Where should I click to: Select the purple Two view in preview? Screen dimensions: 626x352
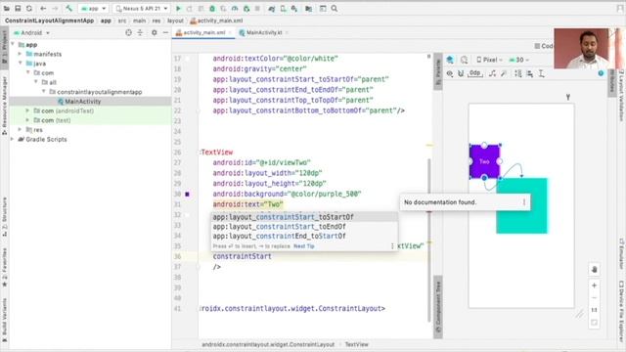484,161
